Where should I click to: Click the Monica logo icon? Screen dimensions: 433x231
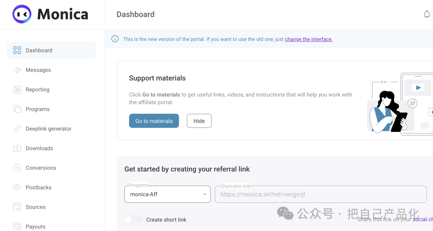coord(22,14)
